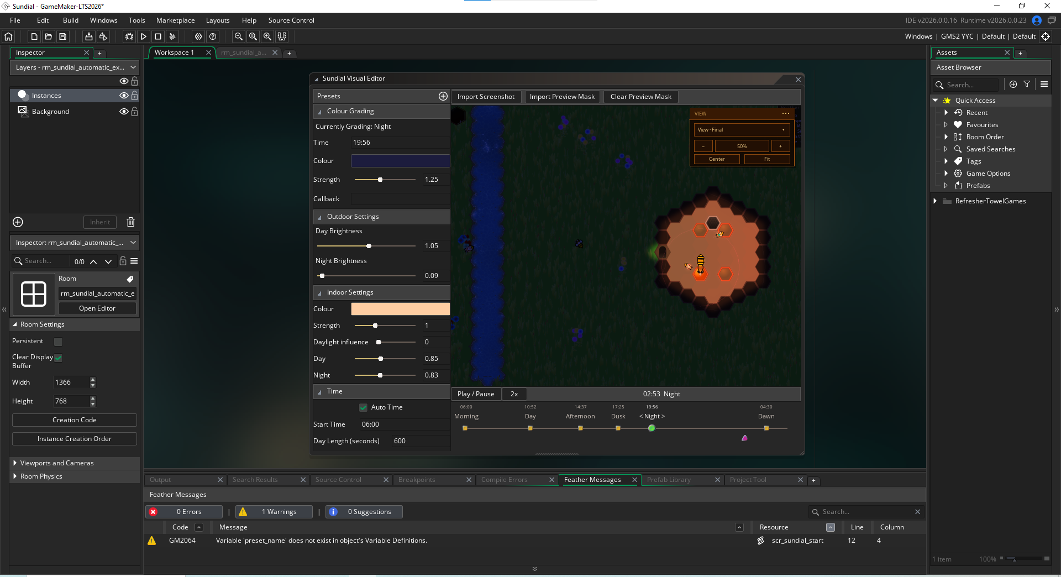Click Clear Preview Mask
Viewport: 1061px width, 577px height.
pos(640,97)
